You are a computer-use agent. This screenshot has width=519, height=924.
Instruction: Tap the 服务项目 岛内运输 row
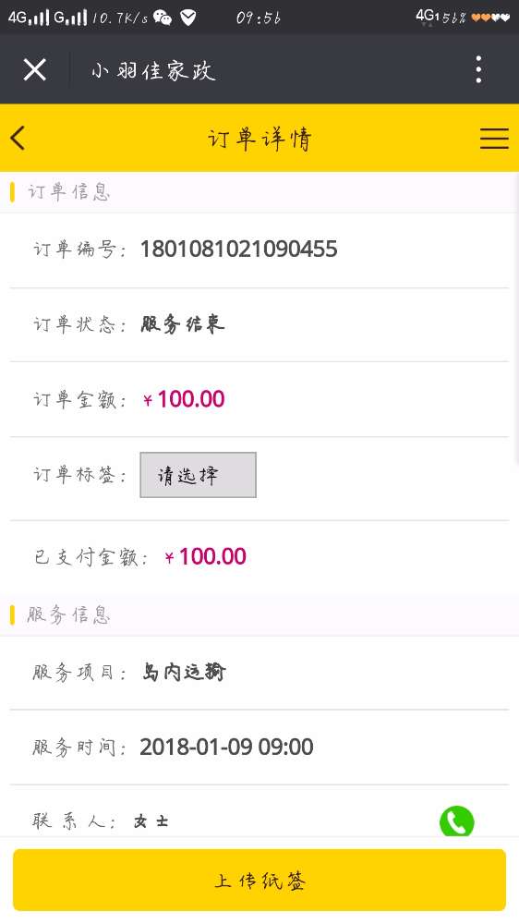click(x=259, y=673)
